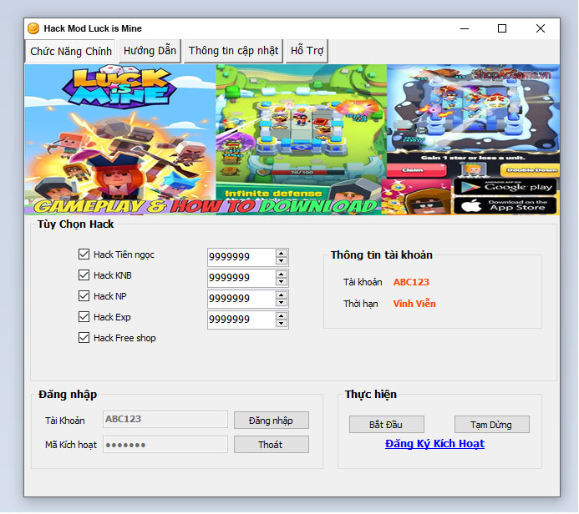Decrease Hack Tiên ngọc value with down arrow
This screenshot has height=514, width=579.
282,261
